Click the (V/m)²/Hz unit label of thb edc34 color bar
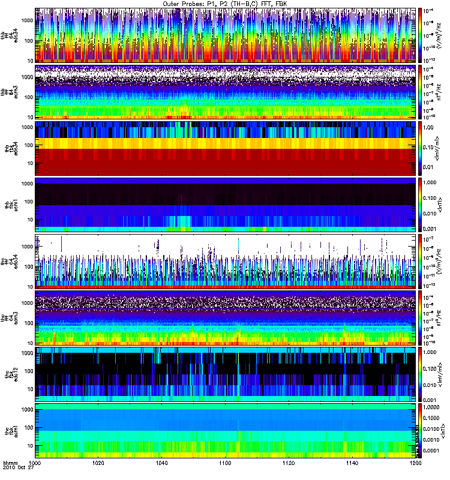This screenshot has height=480, width=450. pyautogui.click(x=439, y=35)
